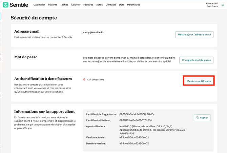Click the user ID 6667ff65a45e5a000771bf0d
The image size is (227, 153).
136,120
